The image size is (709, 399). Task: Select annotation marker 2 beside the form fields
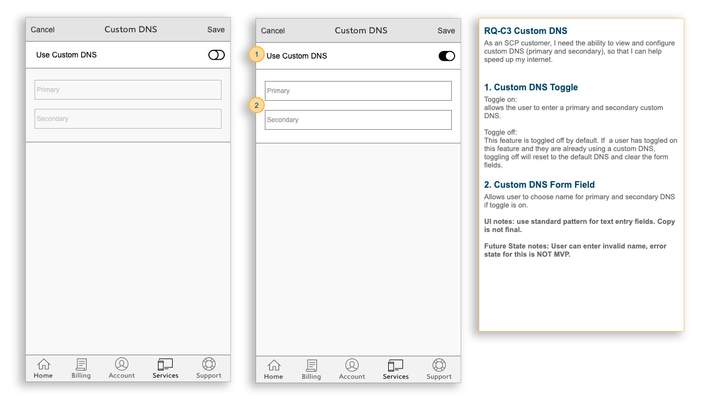256,105
